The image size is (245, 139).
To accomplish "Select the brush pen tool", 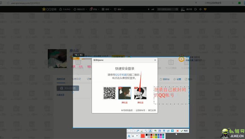I will [142, 131].
